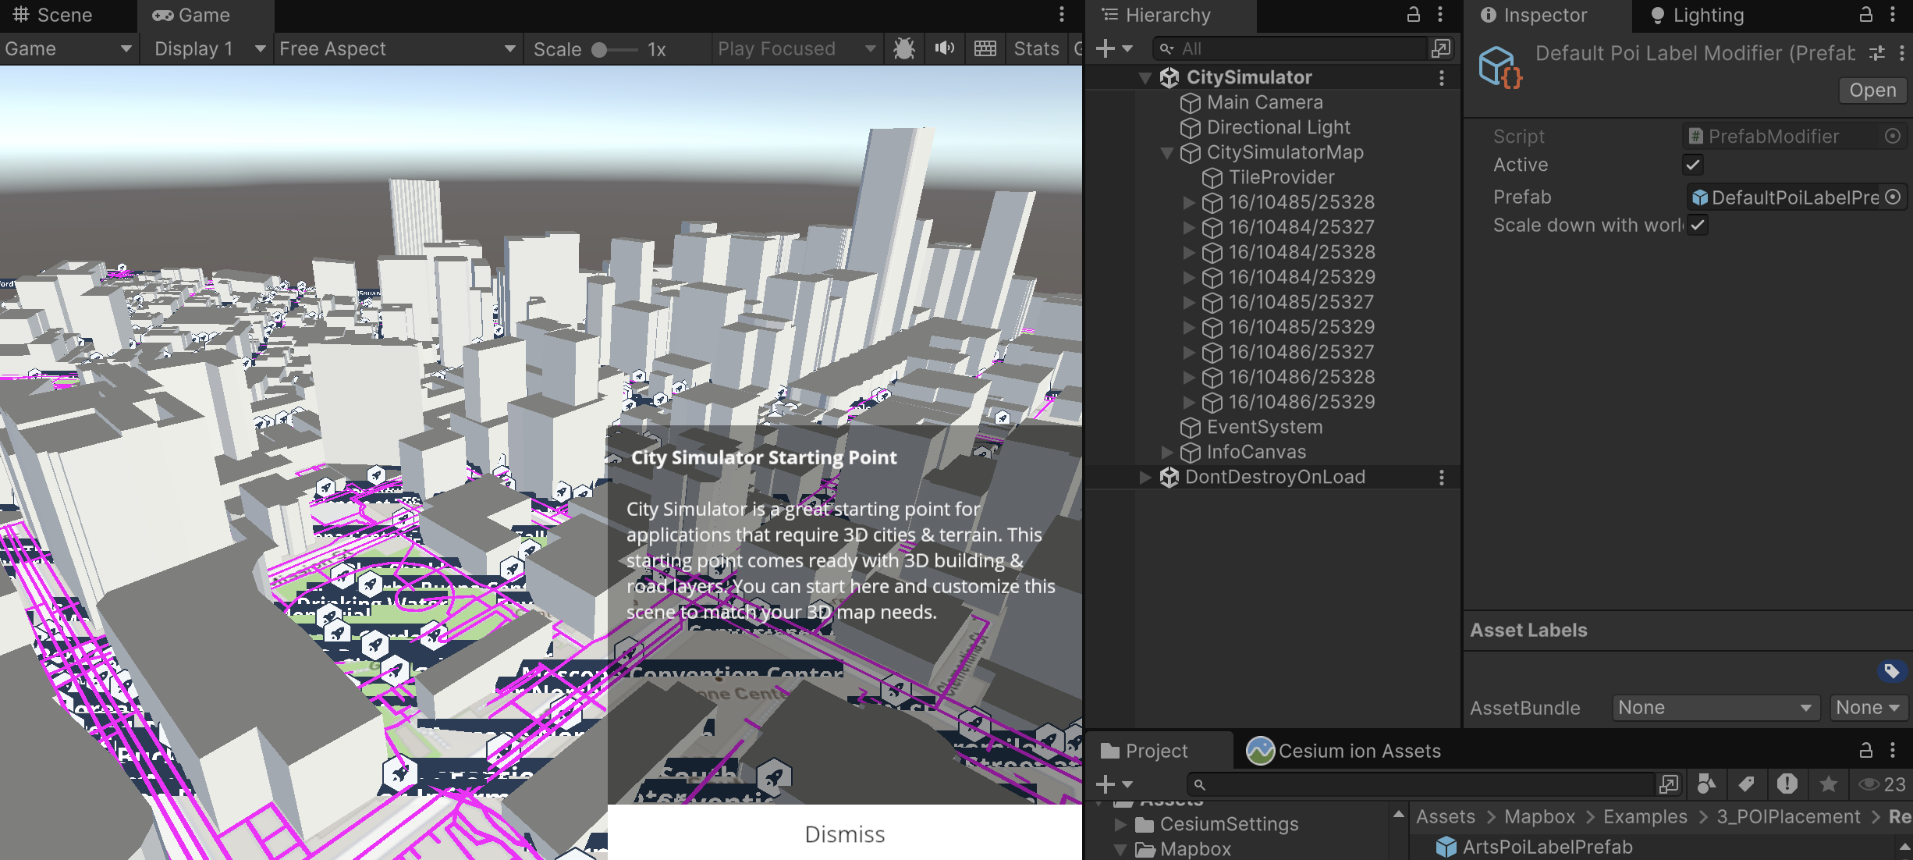Lock the Project panel

pyautogui.click(x=1865, y=751)
